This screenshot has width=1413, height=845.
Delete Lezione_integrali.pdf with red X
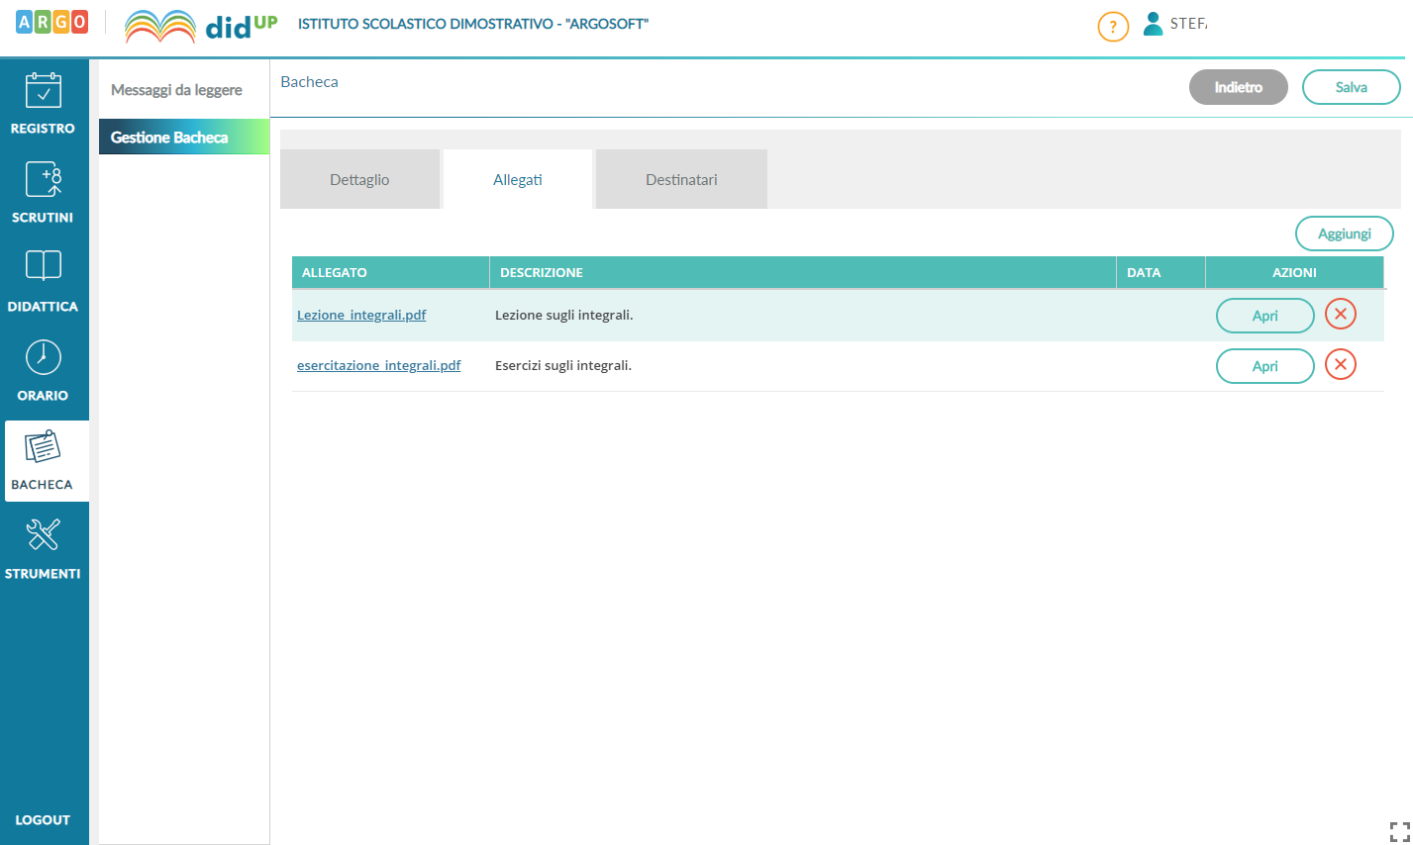(x=1341, y=314)
